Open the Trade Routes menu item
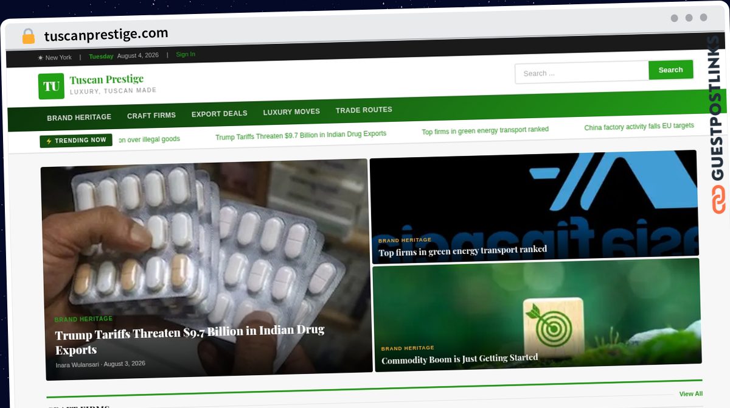 pyautogui.click(x=364, y=110)
